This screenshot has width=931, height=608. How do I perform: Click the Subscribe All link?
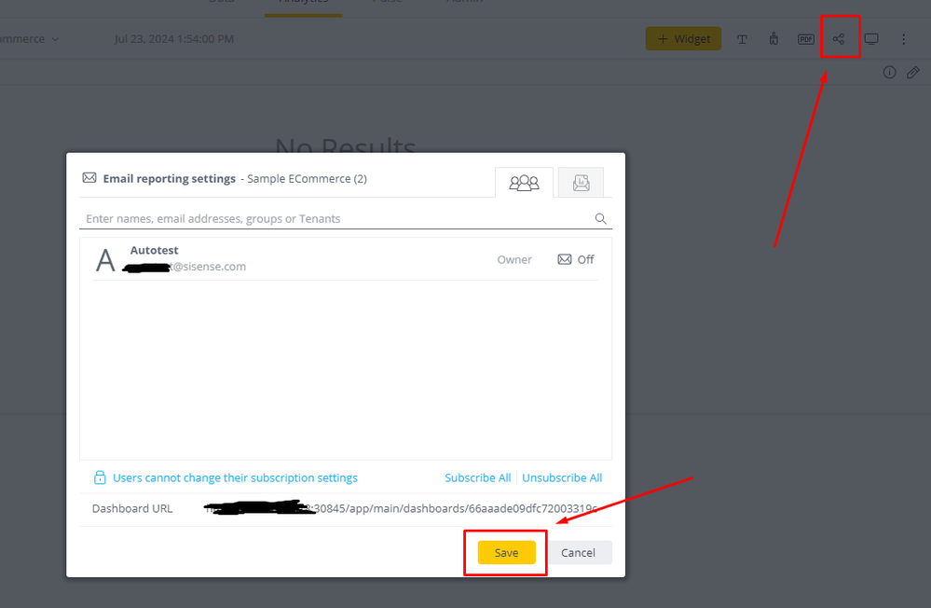(477, 477)
